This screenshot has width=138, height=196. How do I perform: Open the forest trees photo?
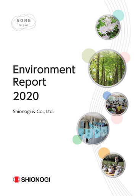tap(107, 68)
